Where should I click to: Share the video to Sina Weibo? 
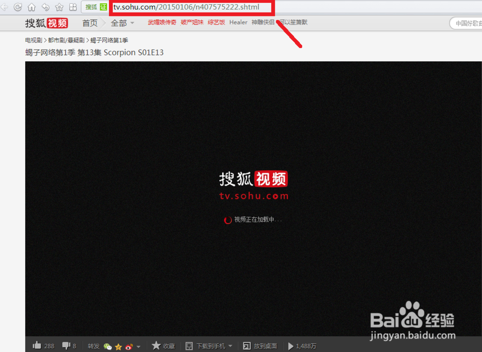(129, 347)
